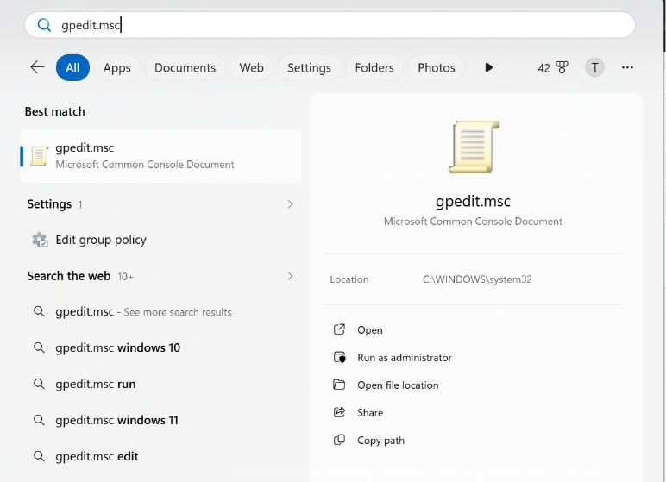This screenshot has height=482, width=666.
Task: Expand the Settings results section chevron
Action: click(290, 204)
